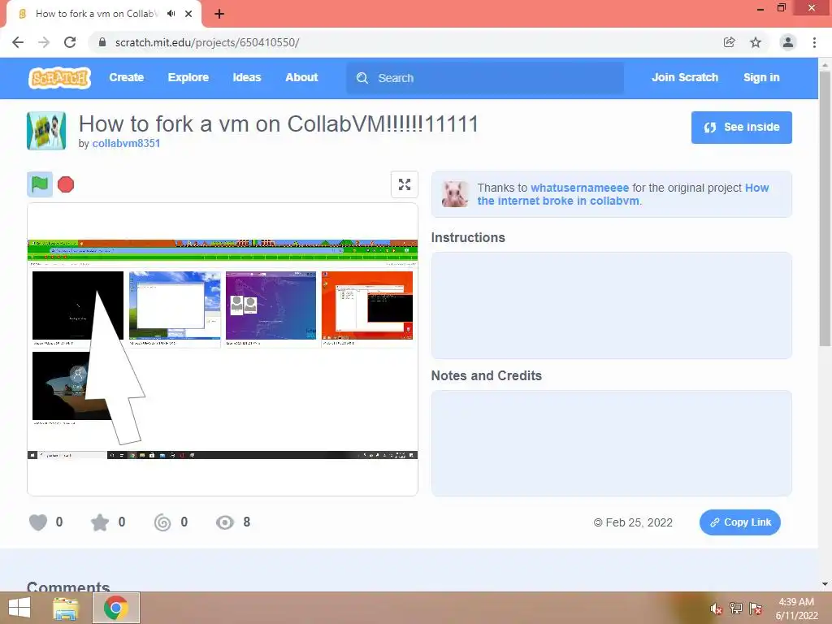Click the browser forward arrow
Image resolution: width=832 pixels, height=624 pixels.
click(x=44, y=42)
